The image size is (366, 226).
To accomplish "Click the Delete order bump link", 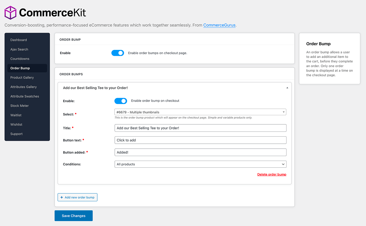I will pos(272,175).
